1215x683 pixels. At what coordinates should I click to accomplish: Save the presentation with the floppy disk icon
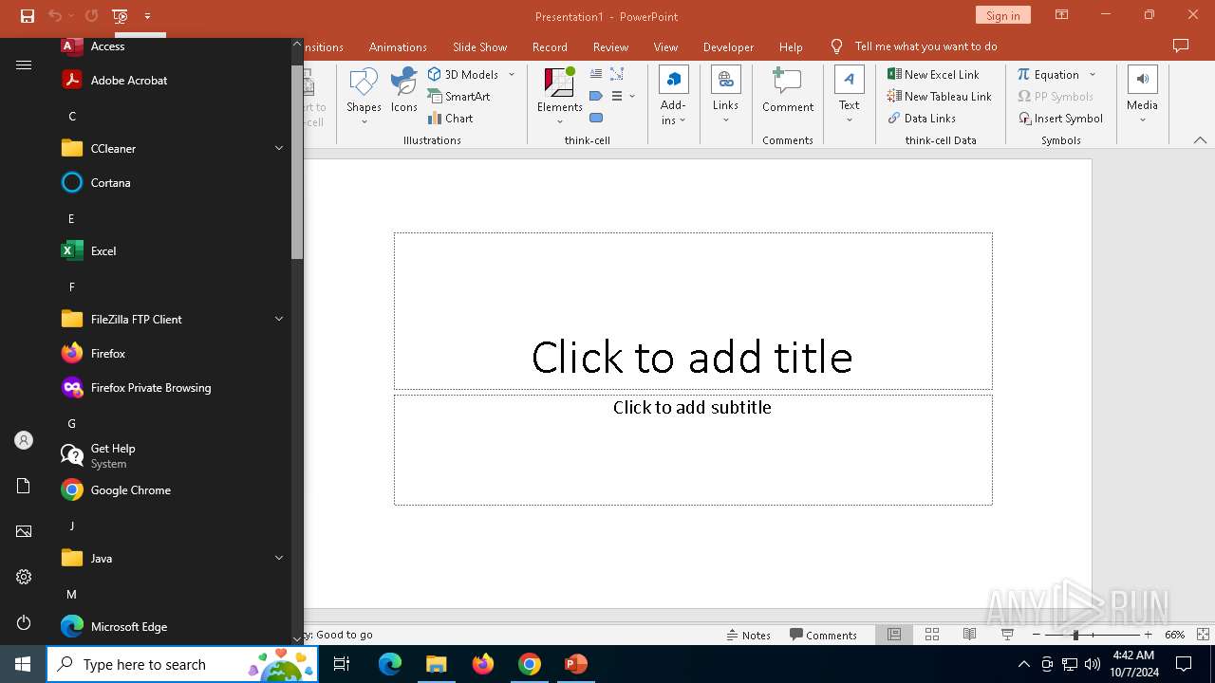pos(28,16)
